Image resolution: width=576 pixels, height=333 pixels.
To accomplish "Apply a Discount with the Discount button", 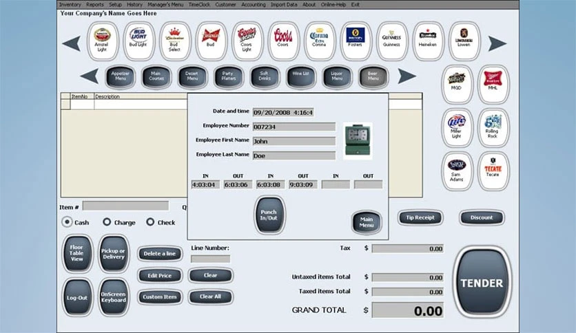I will (482, 217).
